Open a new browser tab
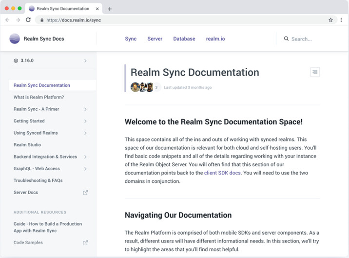 110,9
